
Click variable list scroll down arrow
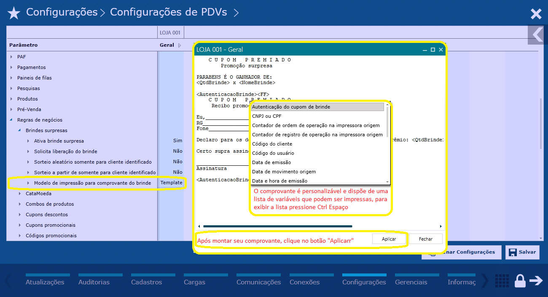[x=387, y=182]
